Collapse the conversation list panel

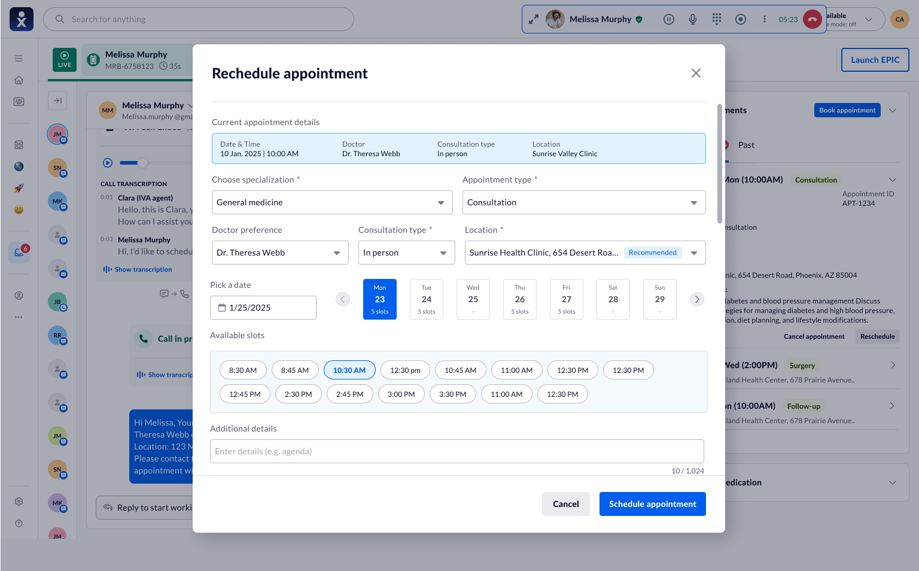click(x=57, y=101)
